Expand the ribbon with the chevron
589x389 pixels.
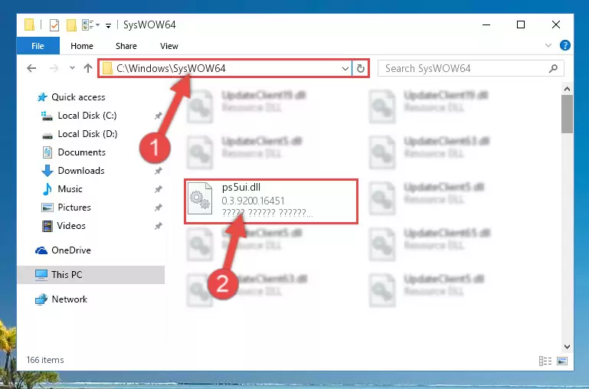tap(548, 45)
